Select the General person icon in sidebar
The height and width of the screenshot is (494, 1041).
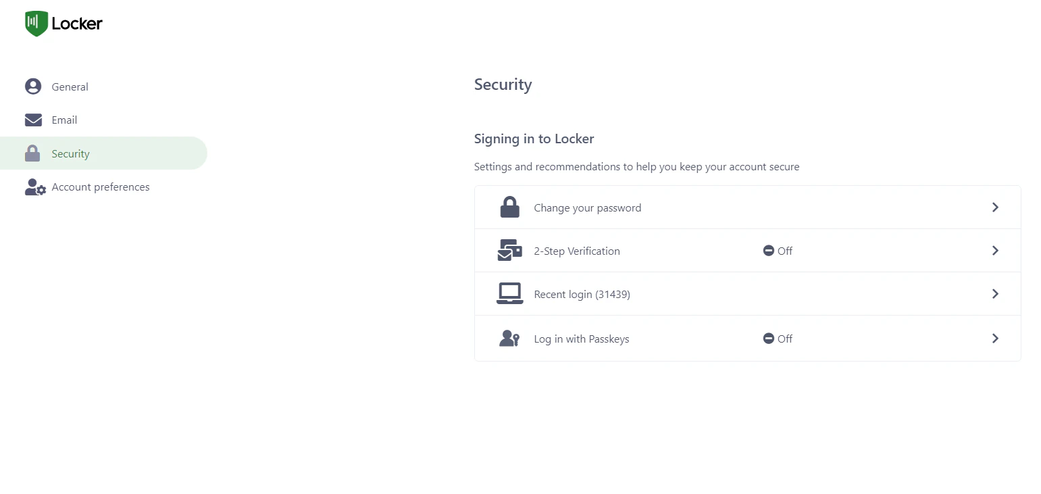click(x=33, y=86)
